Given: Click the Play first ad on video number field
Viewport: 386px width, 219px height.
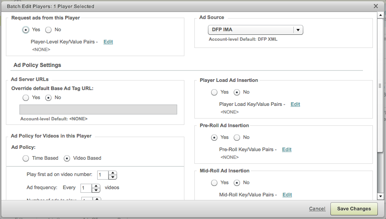Looking at the screenshot, I should 103,175.
